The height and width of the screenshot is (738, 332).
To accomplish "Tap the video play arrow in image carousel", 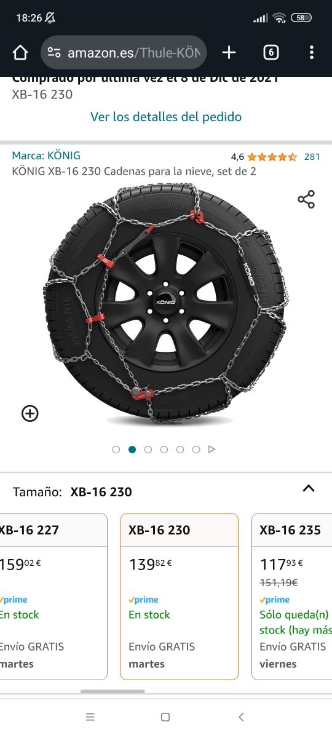I will (x=212, y=450).
